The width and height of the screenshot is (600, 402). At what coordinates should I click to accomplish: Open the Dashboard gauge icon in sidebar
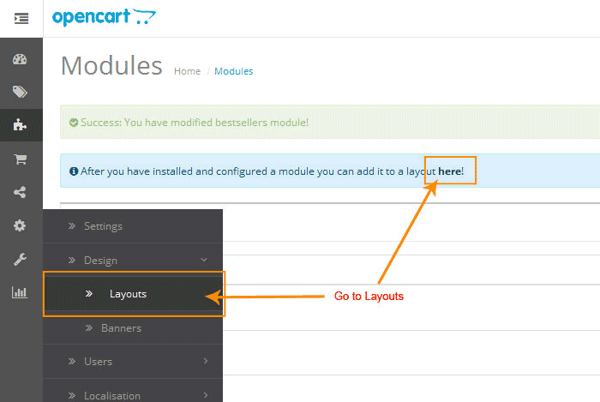pos(20,59)
